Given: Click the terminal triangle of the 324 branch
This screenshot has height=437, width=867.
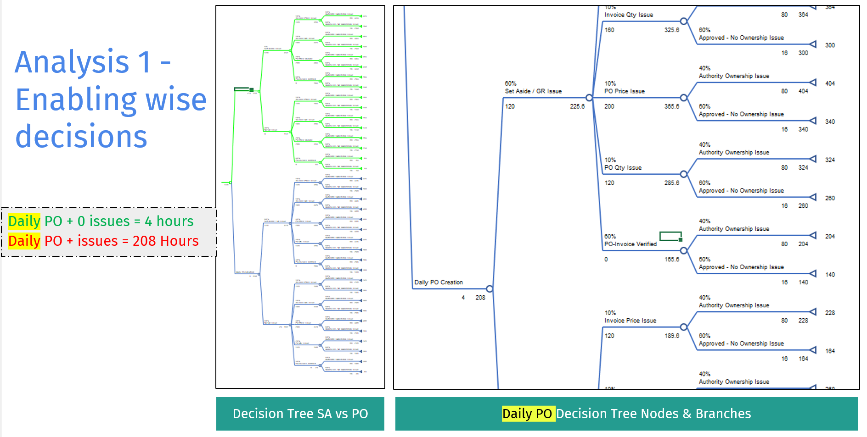Looking at the screenshot, I should 813,159.
